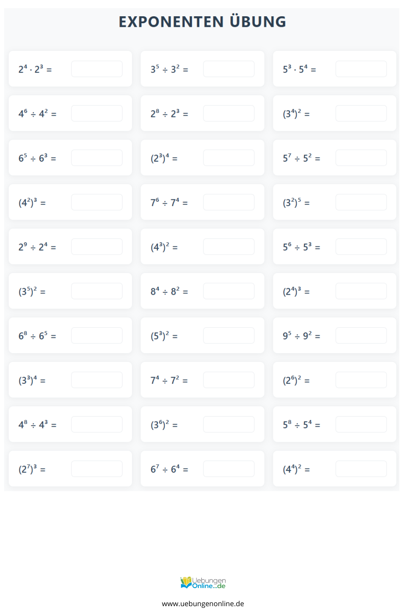The image size is (406, 609).
Task: Open the www.uebungenonline.de link
Action: click(203, 604)
